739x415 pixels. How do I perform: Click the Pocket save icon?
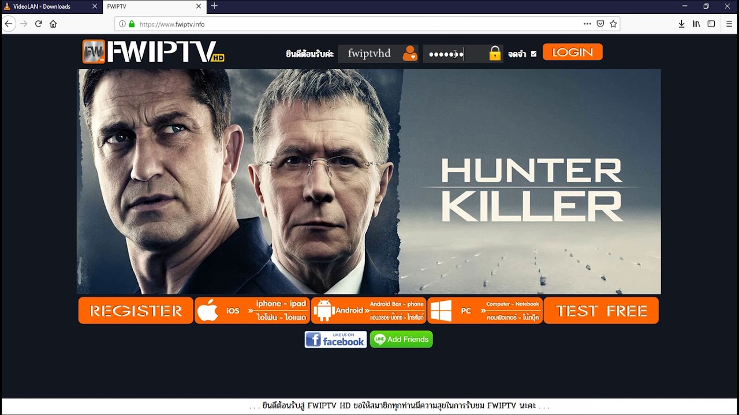[600, 24]
